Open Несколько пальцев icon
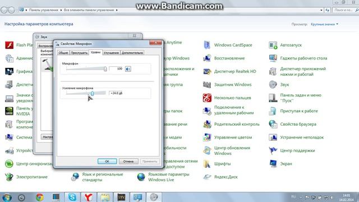Screen dimensions: 359x202 [207, 98]
